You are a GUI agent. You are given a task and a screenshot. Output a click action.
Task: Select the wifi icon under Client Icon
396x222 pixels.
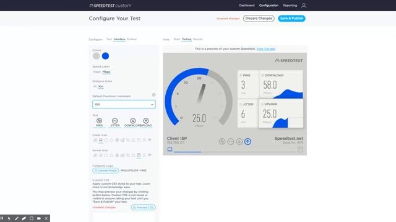click(x=150, y=140)
